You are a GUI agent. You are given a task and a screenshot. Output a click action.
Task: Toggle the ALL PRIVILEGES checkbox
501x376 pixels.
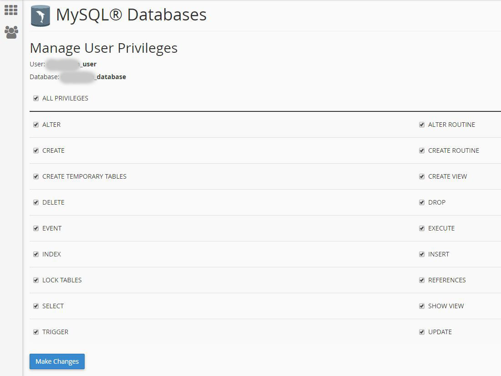coord(36,98)
